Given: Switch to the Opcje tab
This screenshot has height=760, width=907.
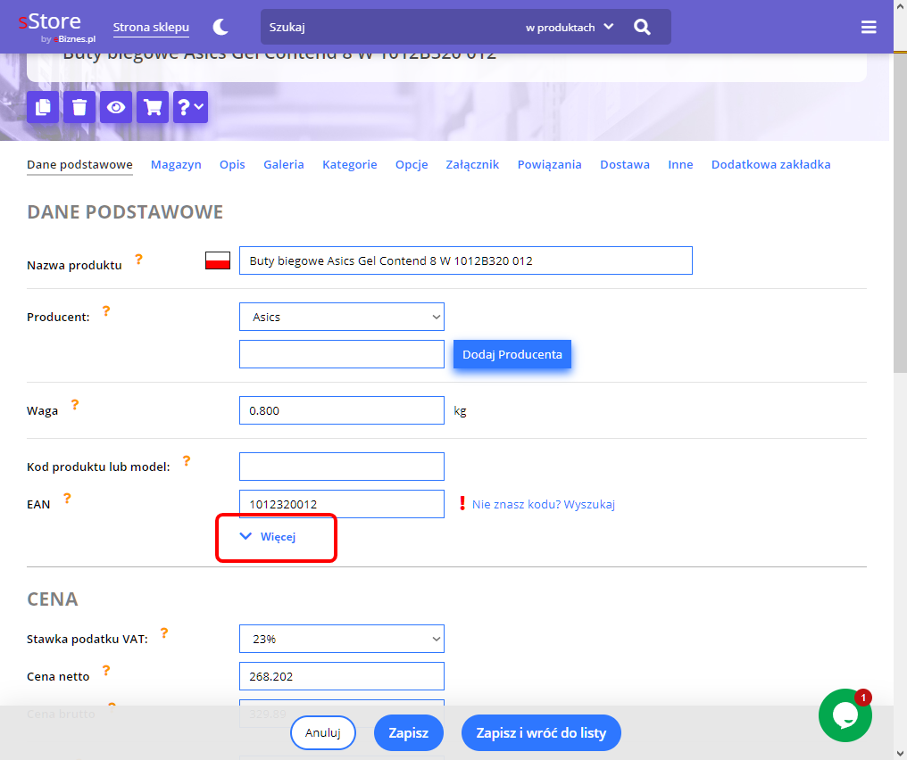Looking at the screenshot, I should pyautogui.click(x=412, y=164).
